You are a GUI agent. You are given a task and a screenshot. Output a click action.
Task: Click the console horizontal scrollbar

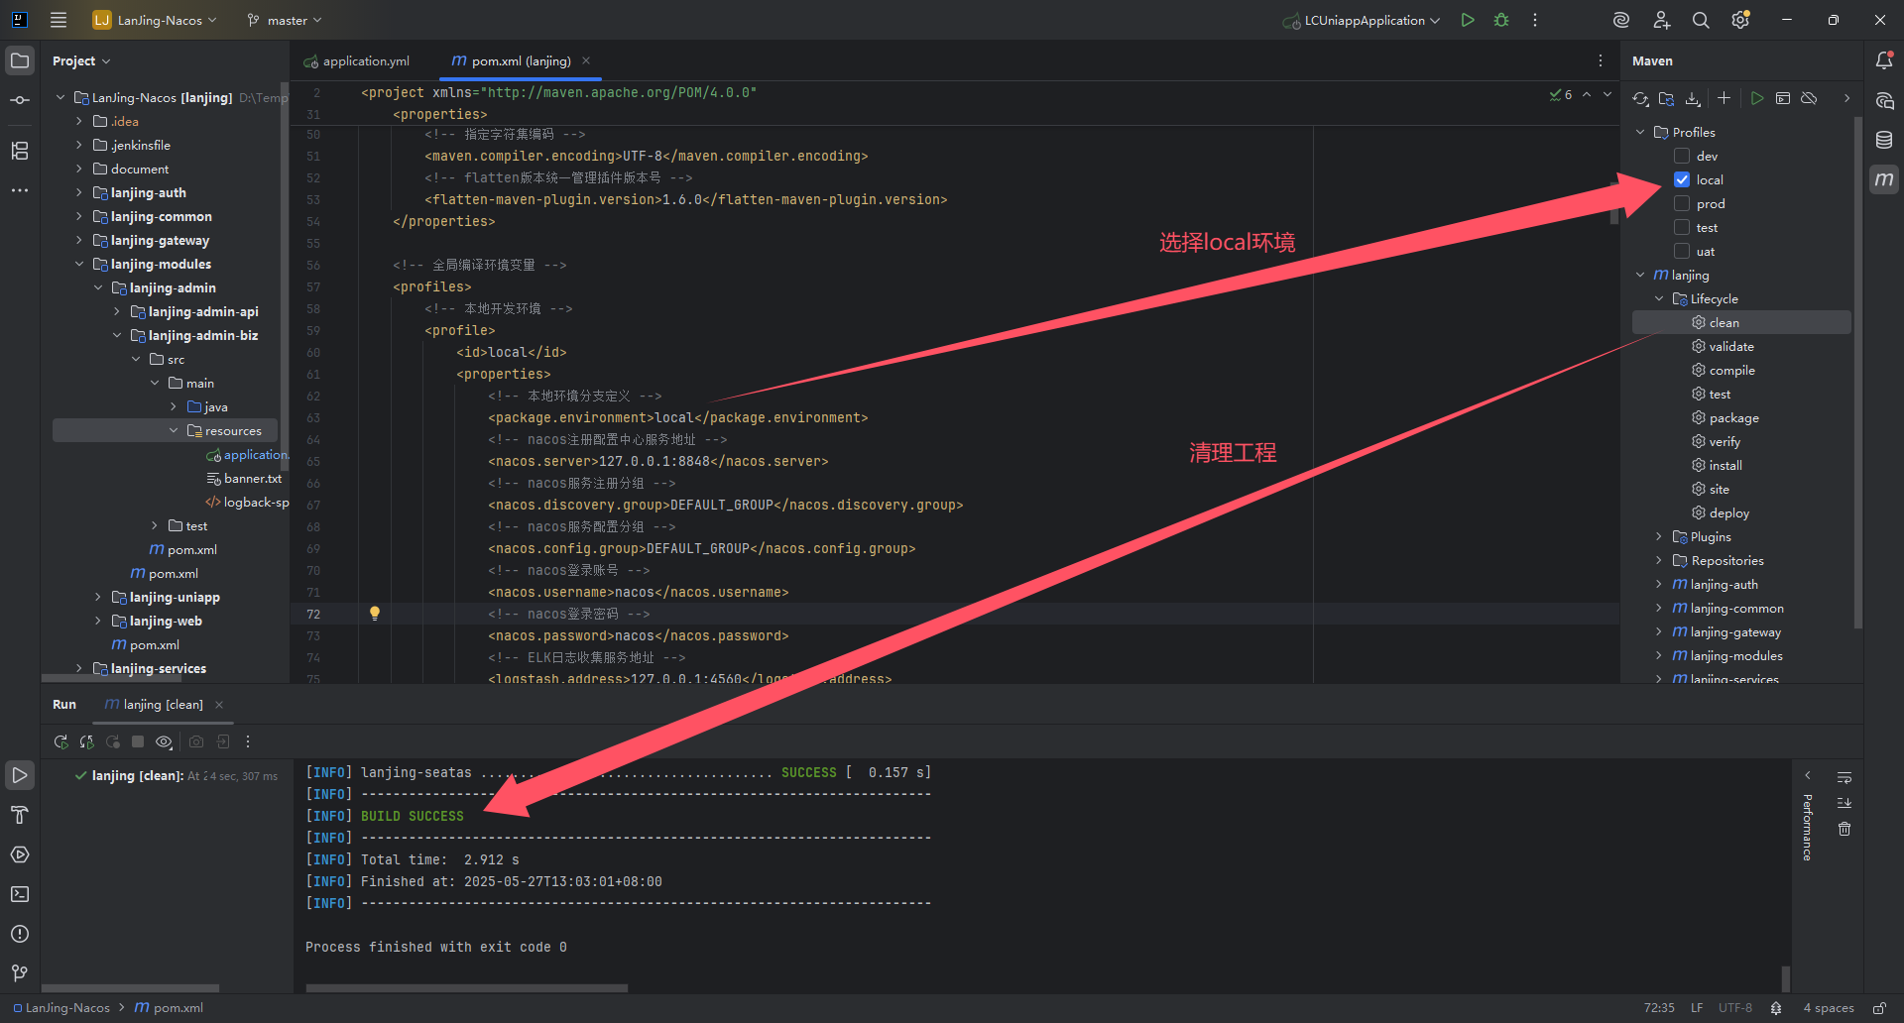[x=466, y=987]
